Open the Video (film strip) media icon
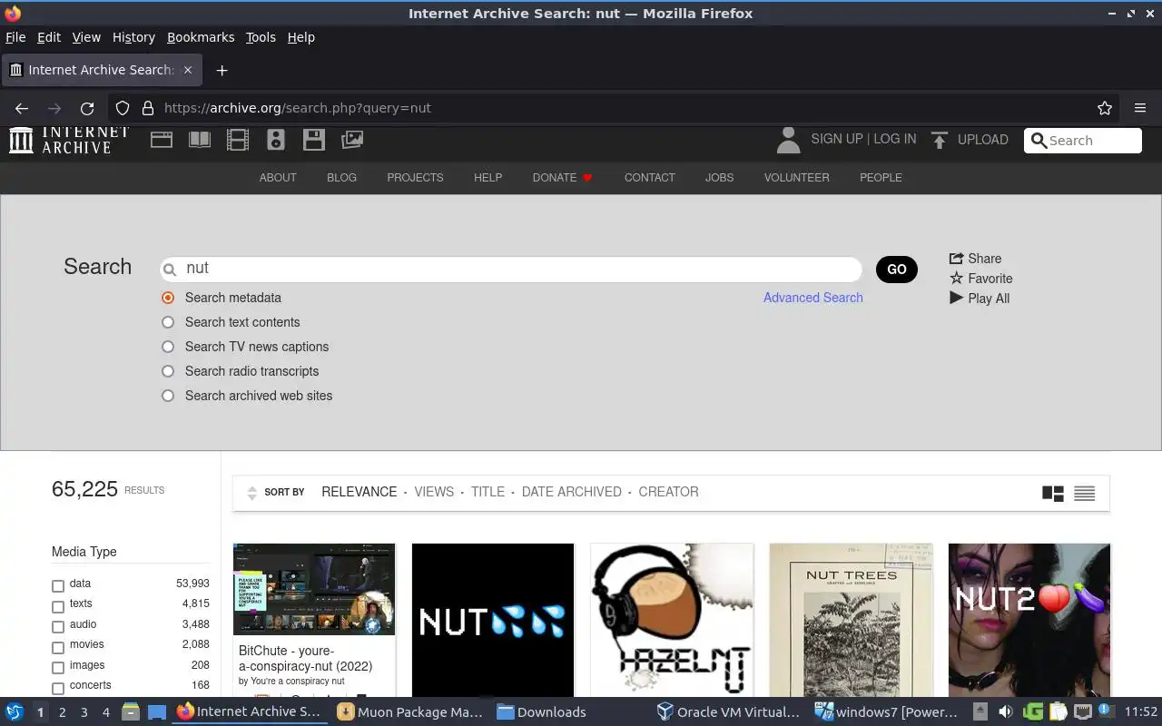Viewport: 1162px width, 726px height. 238,140
